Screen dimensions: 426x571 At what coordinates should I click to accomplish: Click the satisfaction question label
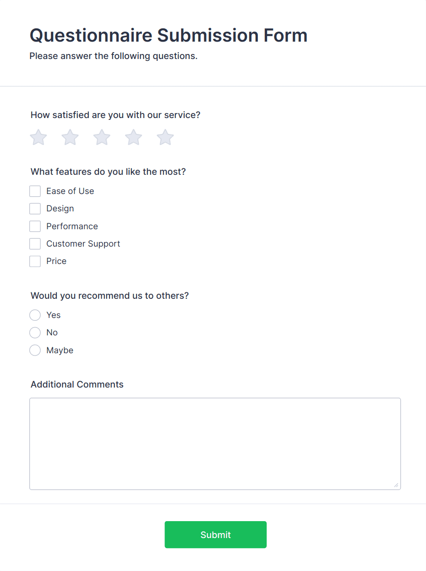(115, 115)
